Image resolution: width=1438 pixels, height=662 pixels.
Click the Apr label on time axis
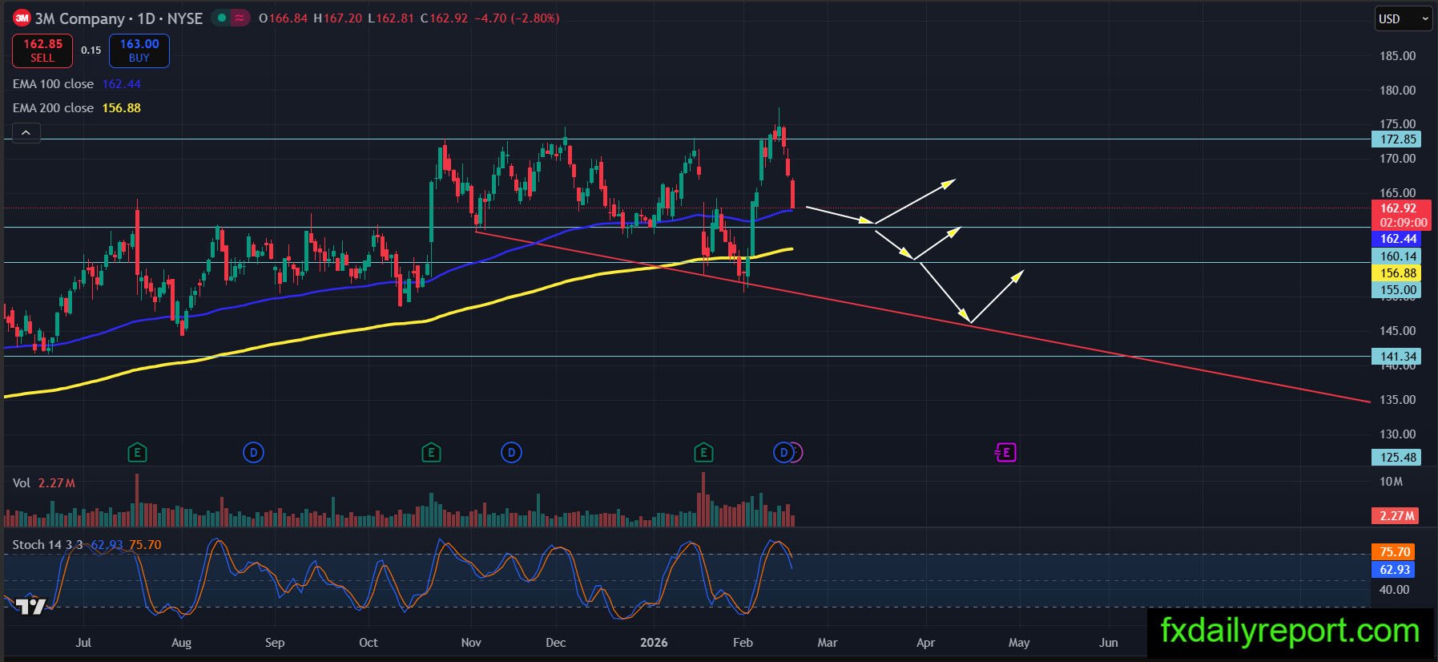point(925,643)
